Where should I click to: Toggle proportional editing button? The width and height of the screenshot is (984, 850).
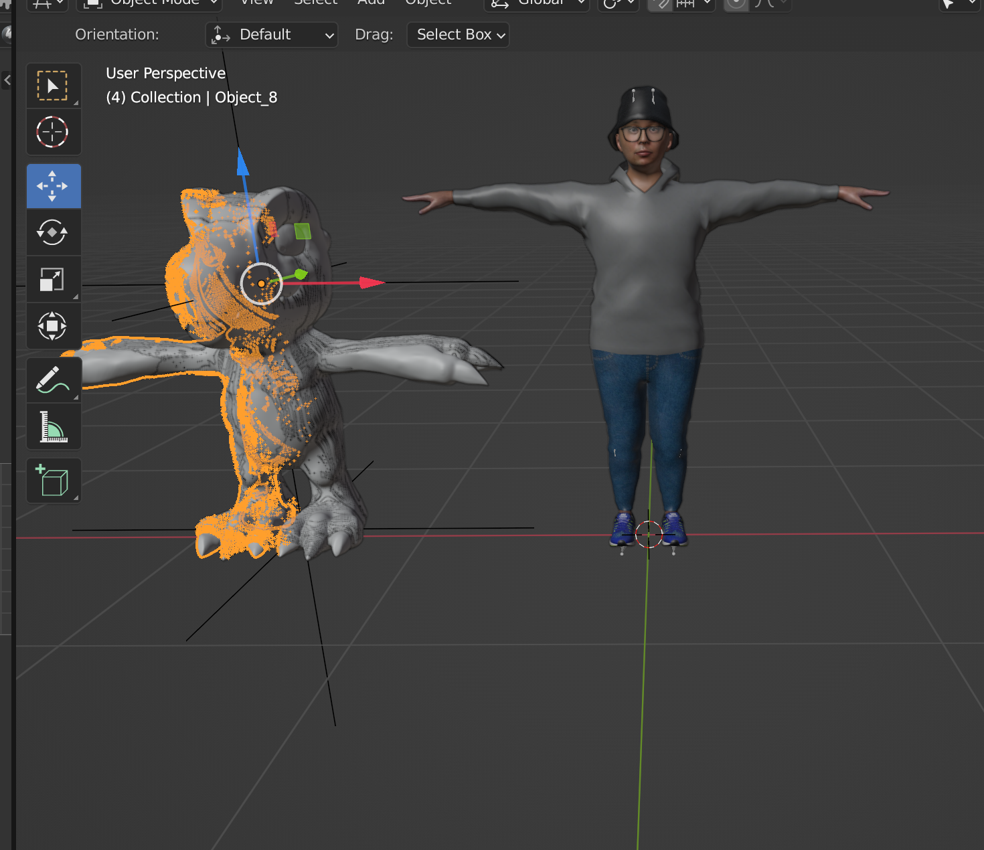tap(736, 3)
